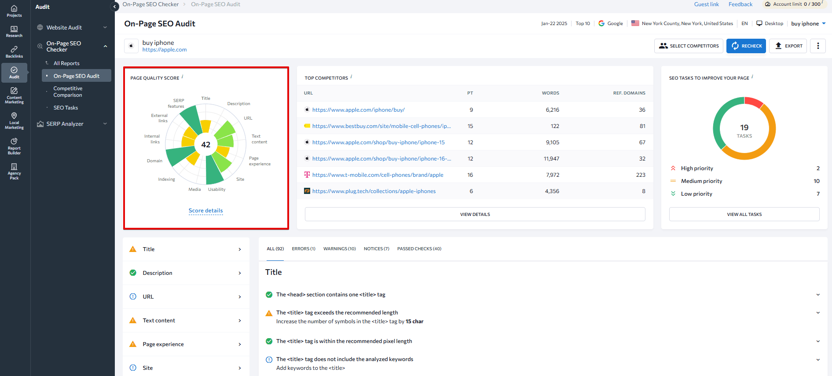
Task: Open SEO Tasks in the sidebar
Action: point(66,108)
